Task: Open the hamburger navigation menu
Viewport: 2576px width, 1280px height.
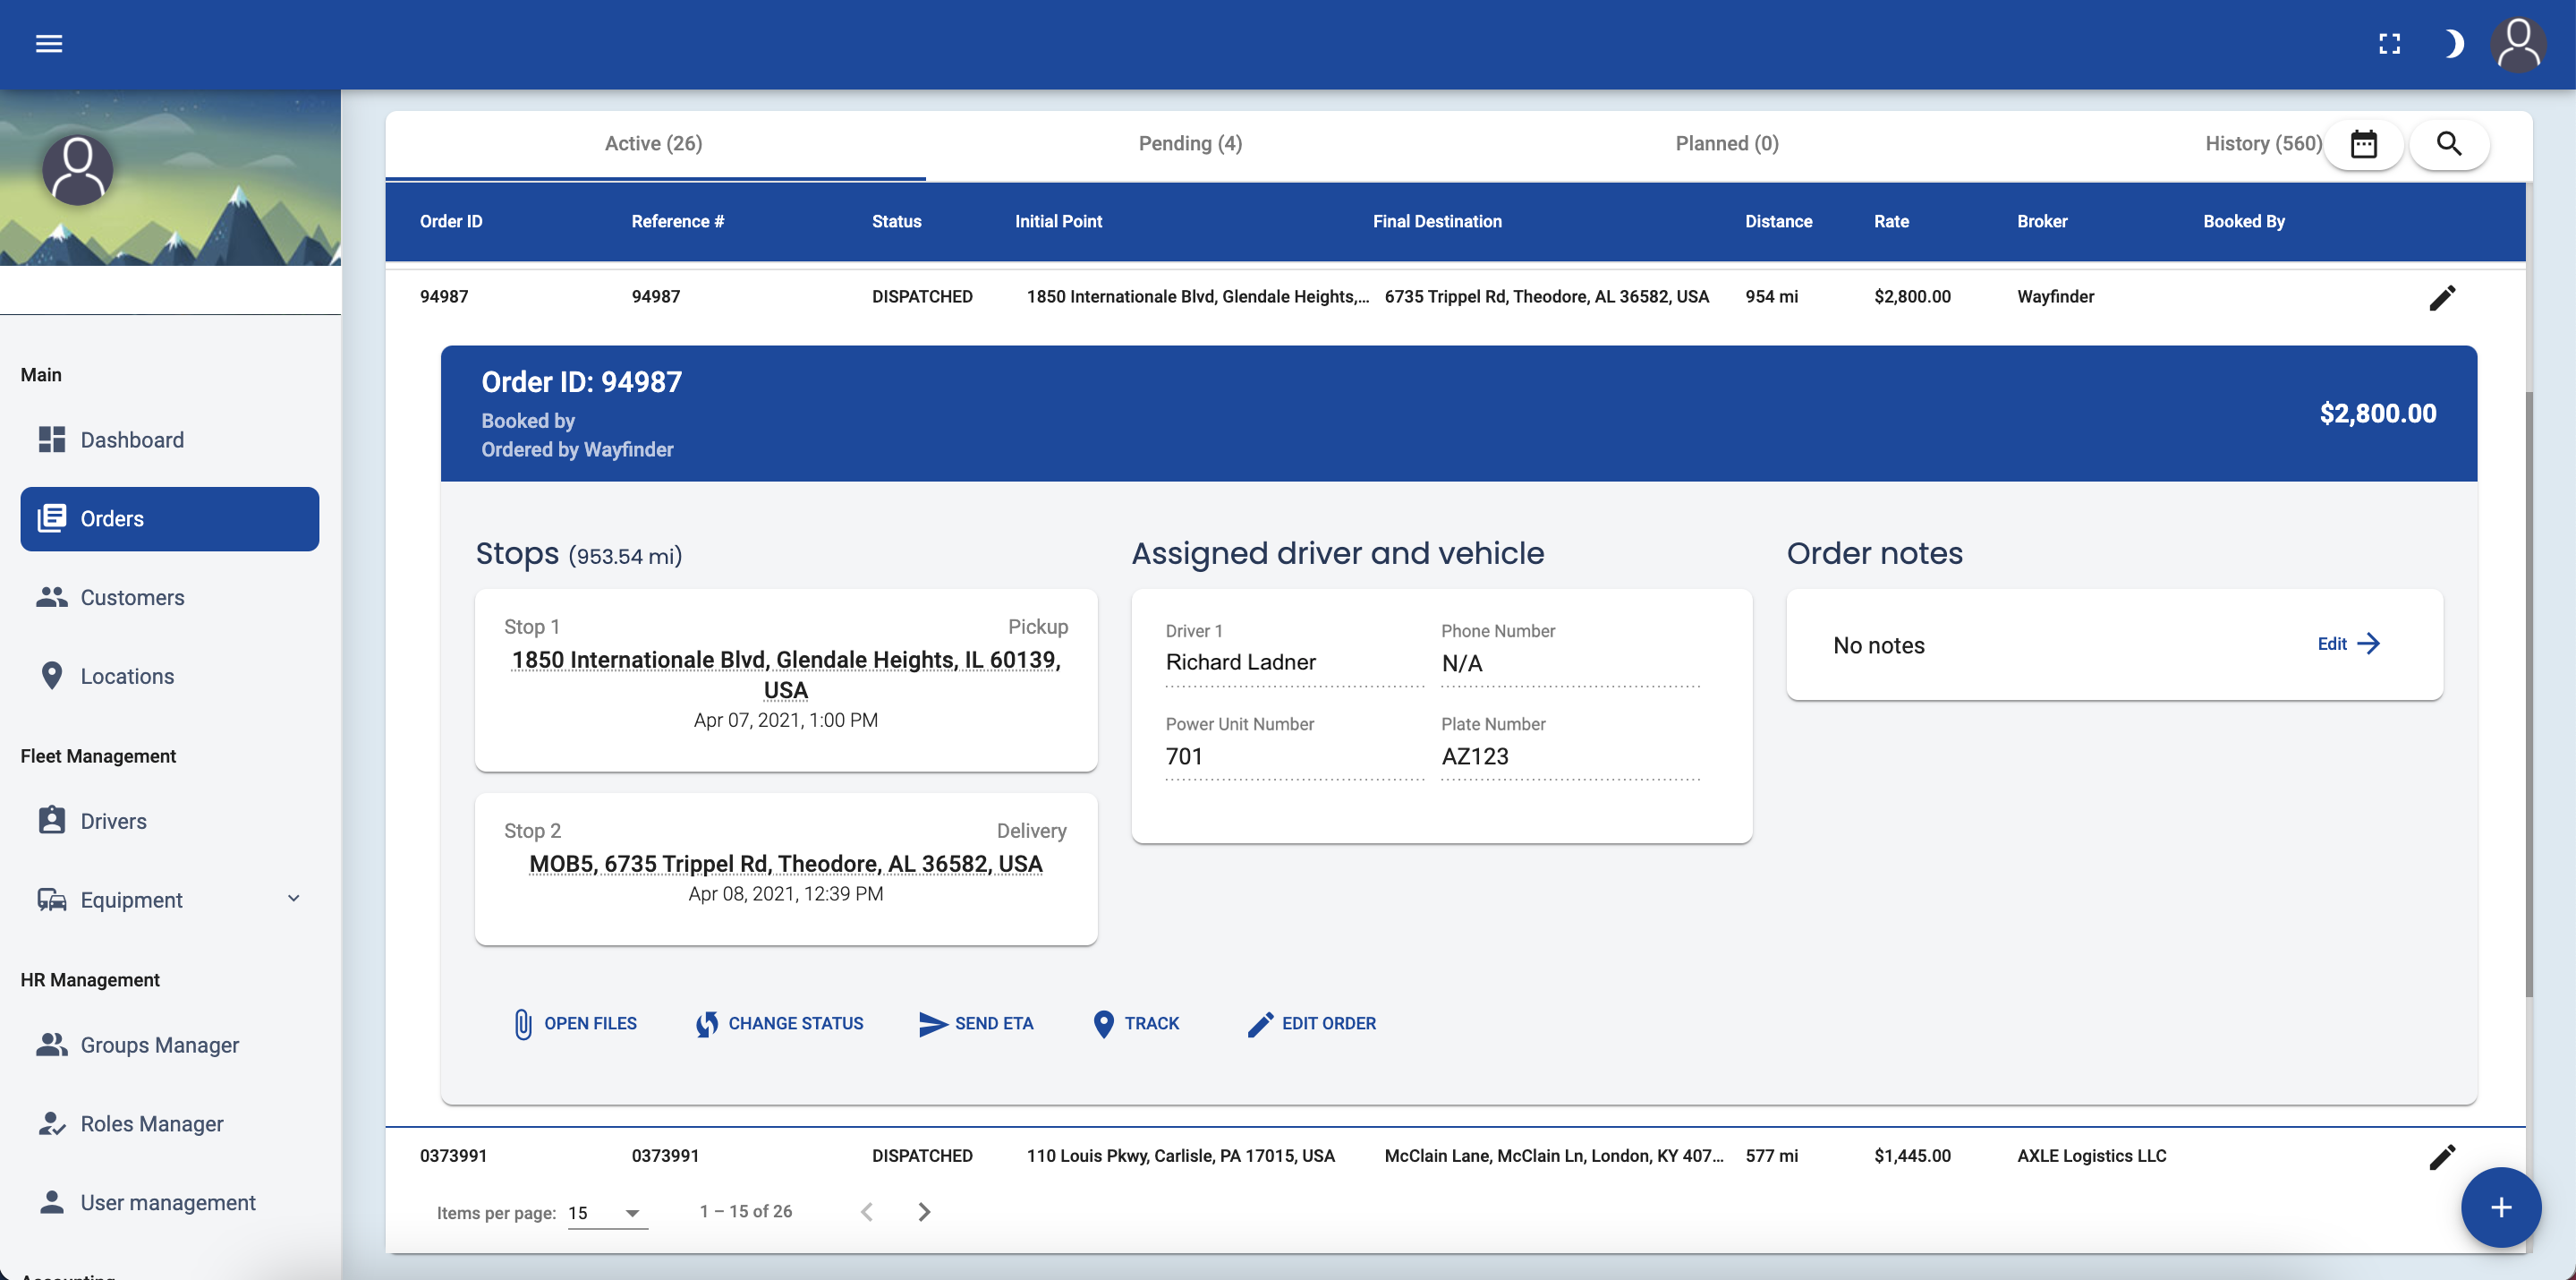Action: point(48,43)
